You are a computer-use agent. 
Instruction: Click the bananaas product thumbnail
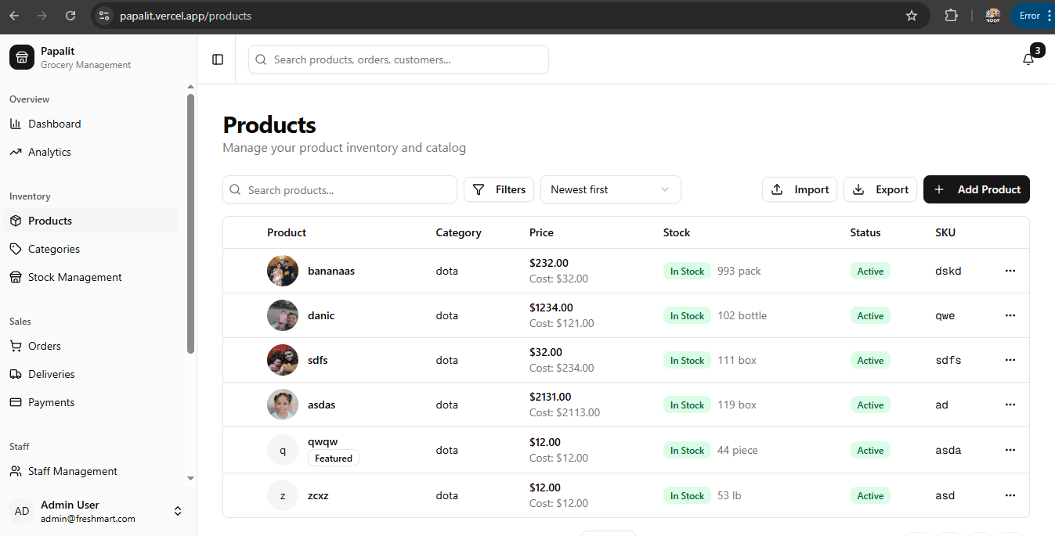(283, 271)
